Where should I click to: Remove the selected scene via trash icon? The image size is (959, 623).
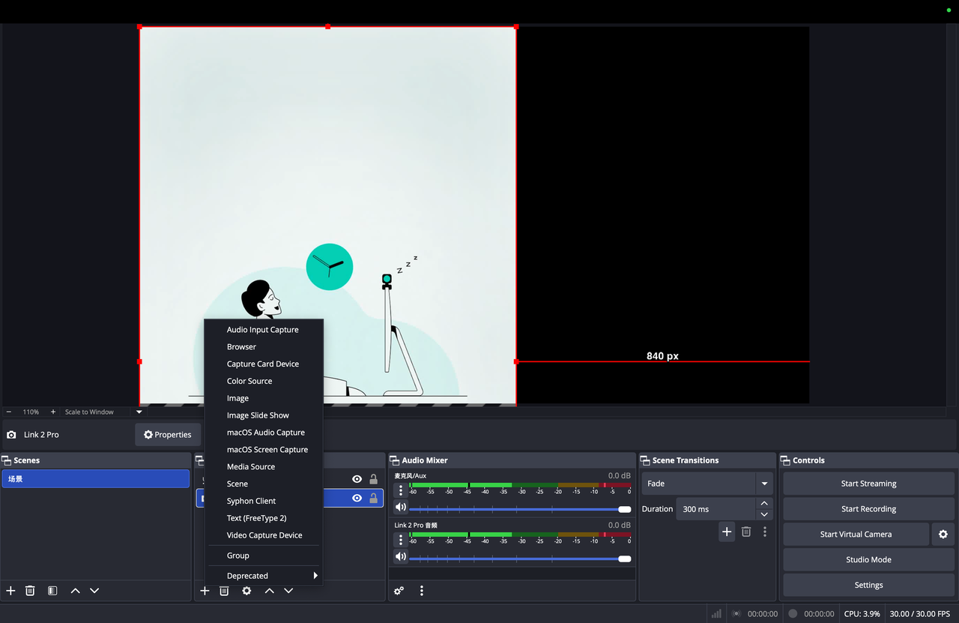coord(30,591)
